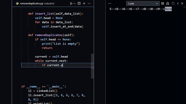
Task: Click the editor vertical scrollbar thumb
Action: (x=92, y=66)
